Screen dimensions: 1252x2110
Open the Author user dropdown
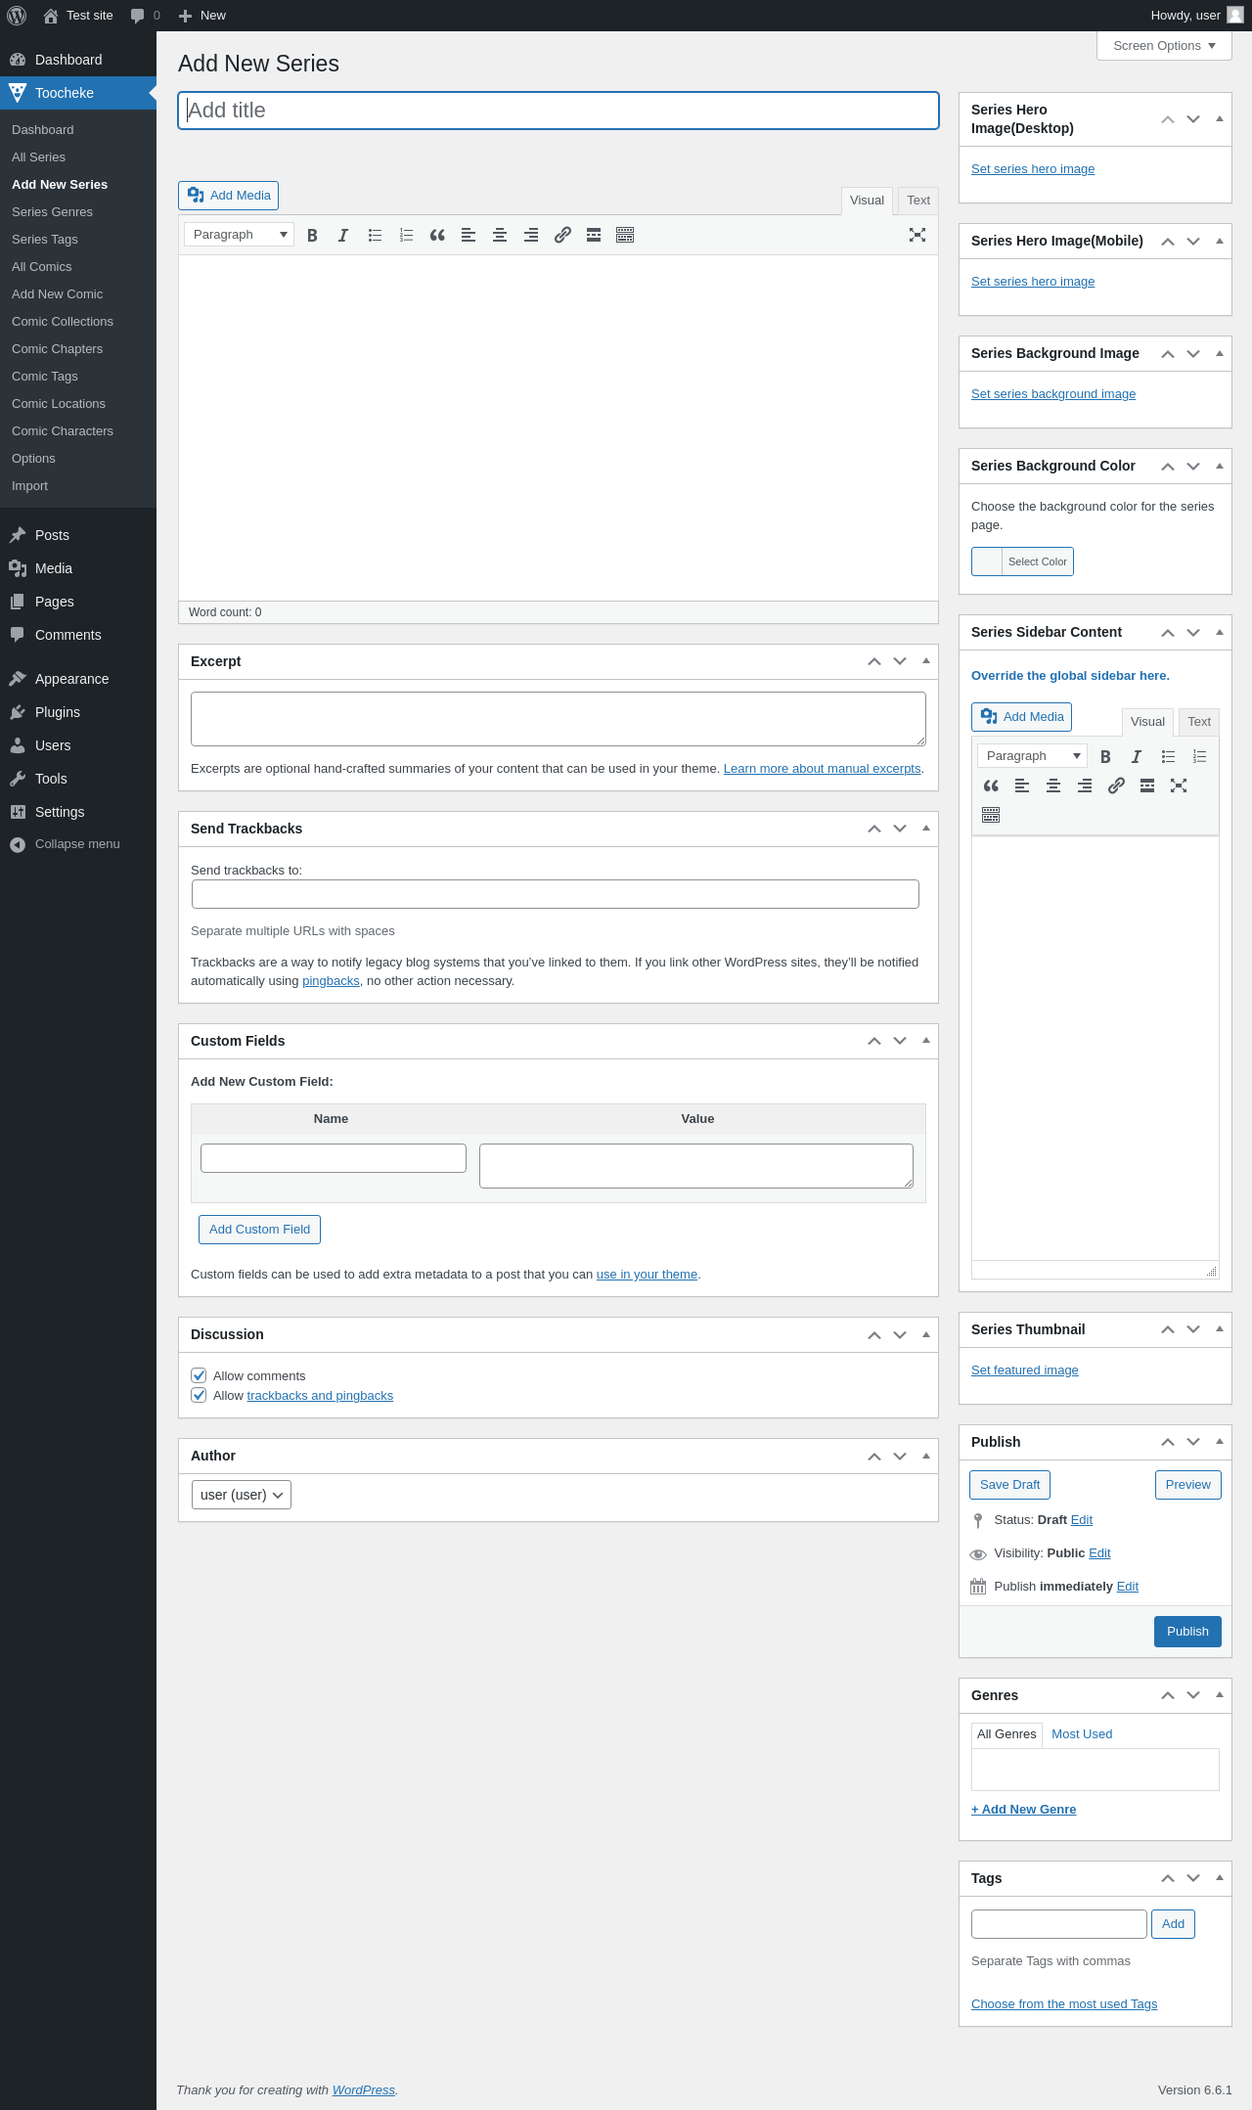pyautogui.click(x=242, y=1495)
